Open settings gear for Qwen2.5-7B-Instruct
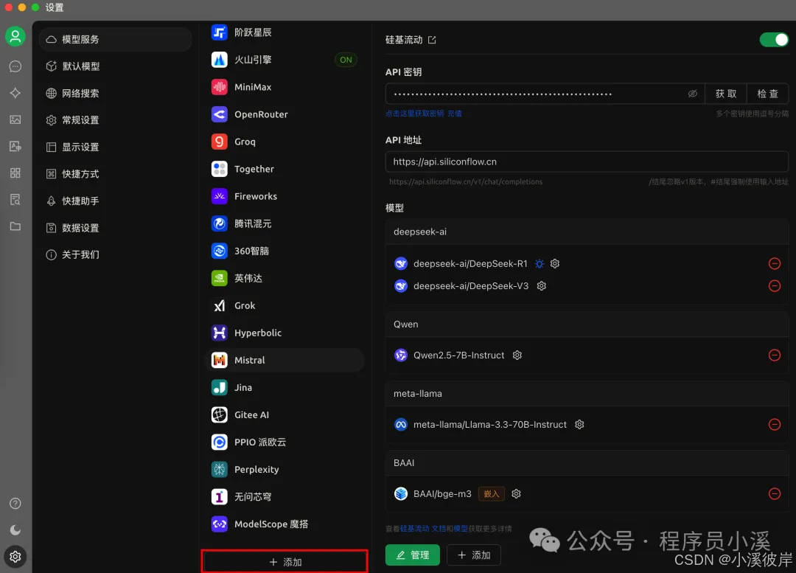Image resolution: width=796 pixels, height=573 pixels. click(517, 355)
